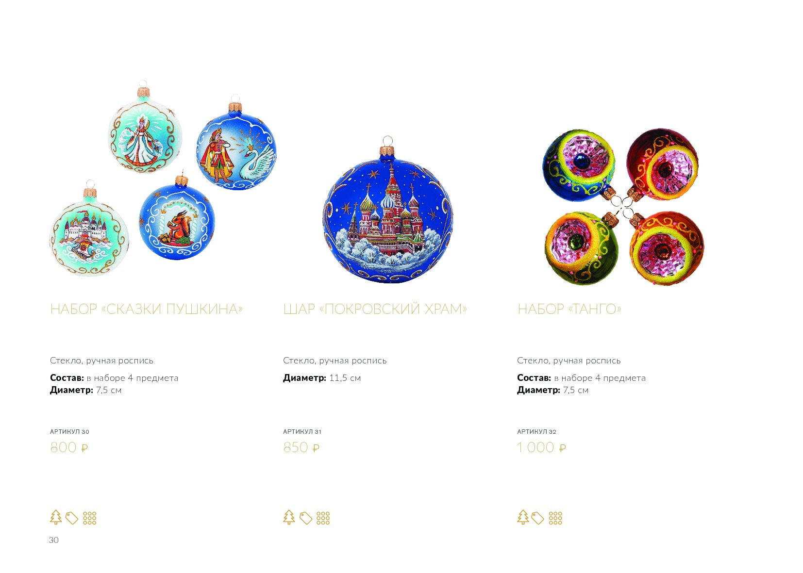Click the page number 30
This screenshot has height=573, width=803.
[54, 540]
